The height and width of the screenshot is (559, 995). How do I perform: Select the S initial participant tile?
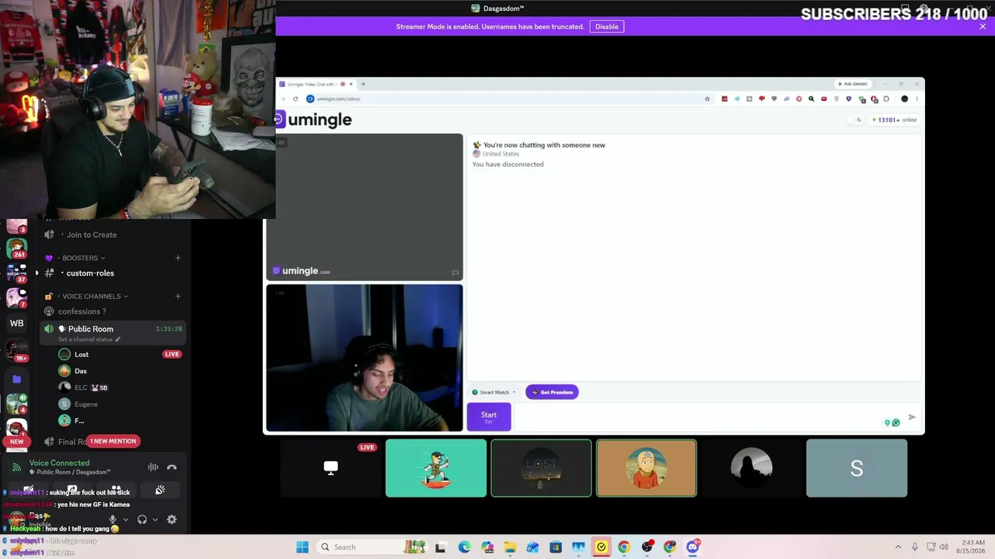(857, 468)
